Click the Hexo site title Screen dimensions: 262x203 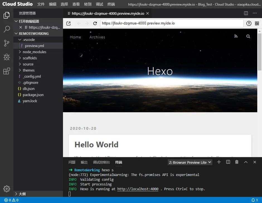(x=160, y=71)
